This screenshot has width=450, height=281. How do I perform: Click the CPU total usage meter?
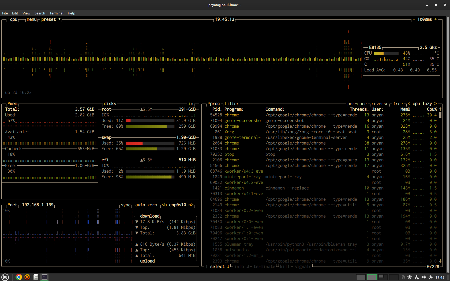386,53
